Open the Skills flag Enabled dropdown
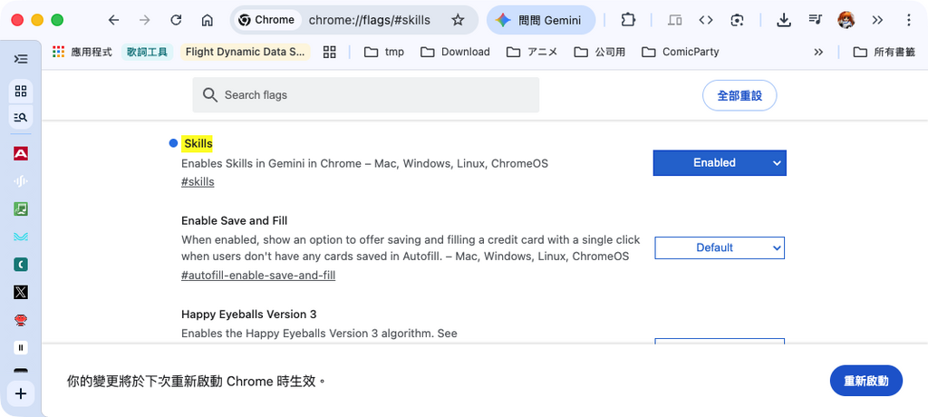928x417 pixels. 720,163
